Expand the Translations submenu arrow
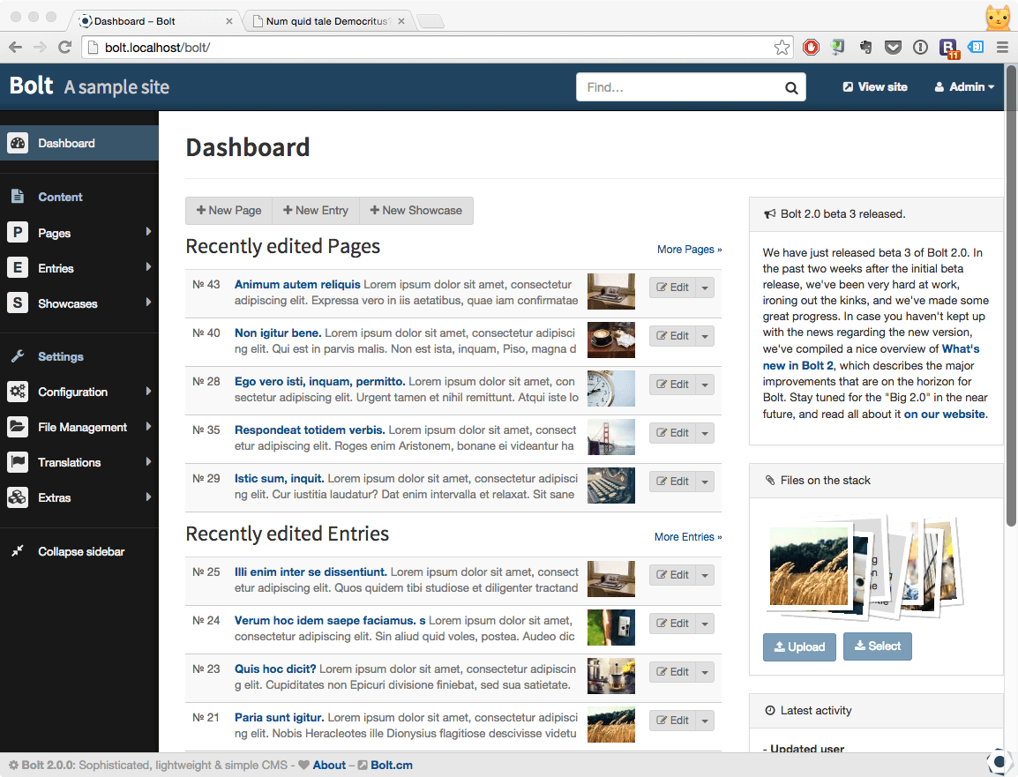 click(x=148, y=461)
